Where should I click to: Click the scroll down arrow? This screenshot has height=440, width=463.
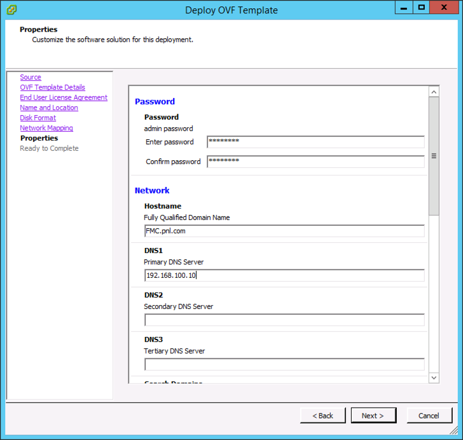[434, 378]
